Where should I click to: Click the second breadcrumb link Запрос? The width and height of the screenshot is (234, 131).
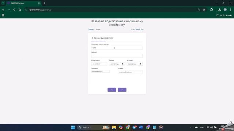point(98,29)
